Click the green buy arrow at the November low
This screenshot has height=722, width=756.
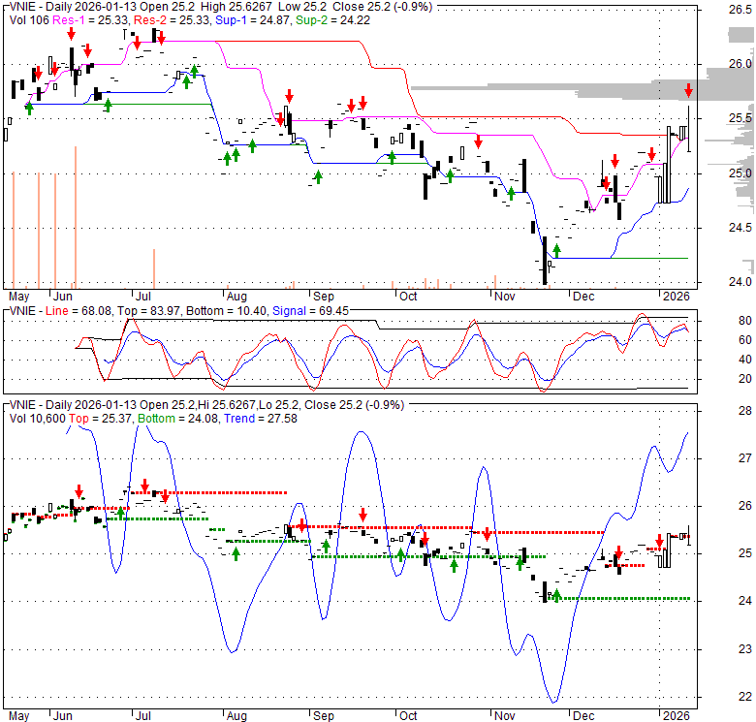point(556,250)
